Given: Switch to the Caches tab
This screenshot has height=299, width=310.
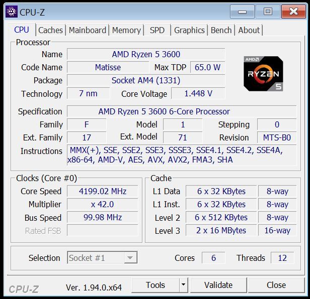Looking at the screenshot, I should tap(51, 30).
